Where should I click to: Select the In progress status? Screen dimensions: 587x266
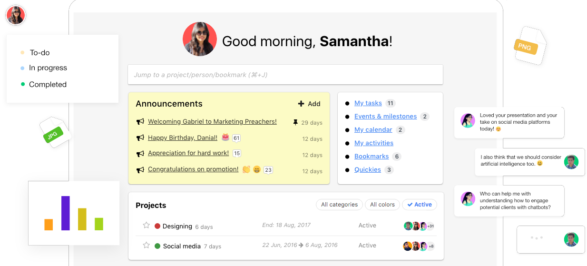click(48, 68)
